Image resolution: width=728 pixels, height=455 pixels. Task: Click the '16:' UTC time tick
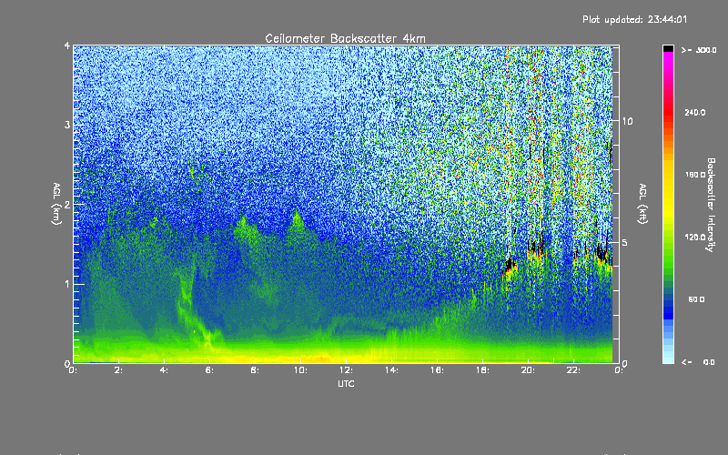[437, 370]
